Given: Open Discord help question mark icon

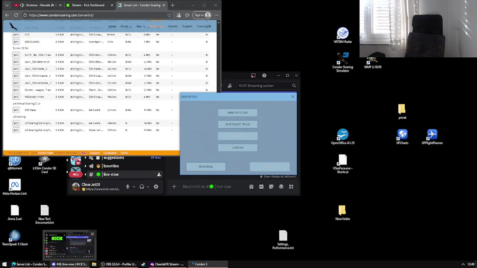Looking at the screenshot, I should 264,76.
